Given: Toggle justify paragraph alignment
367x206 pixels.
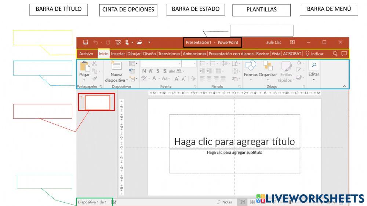Looking at the screenshot, I should point(223,79).
